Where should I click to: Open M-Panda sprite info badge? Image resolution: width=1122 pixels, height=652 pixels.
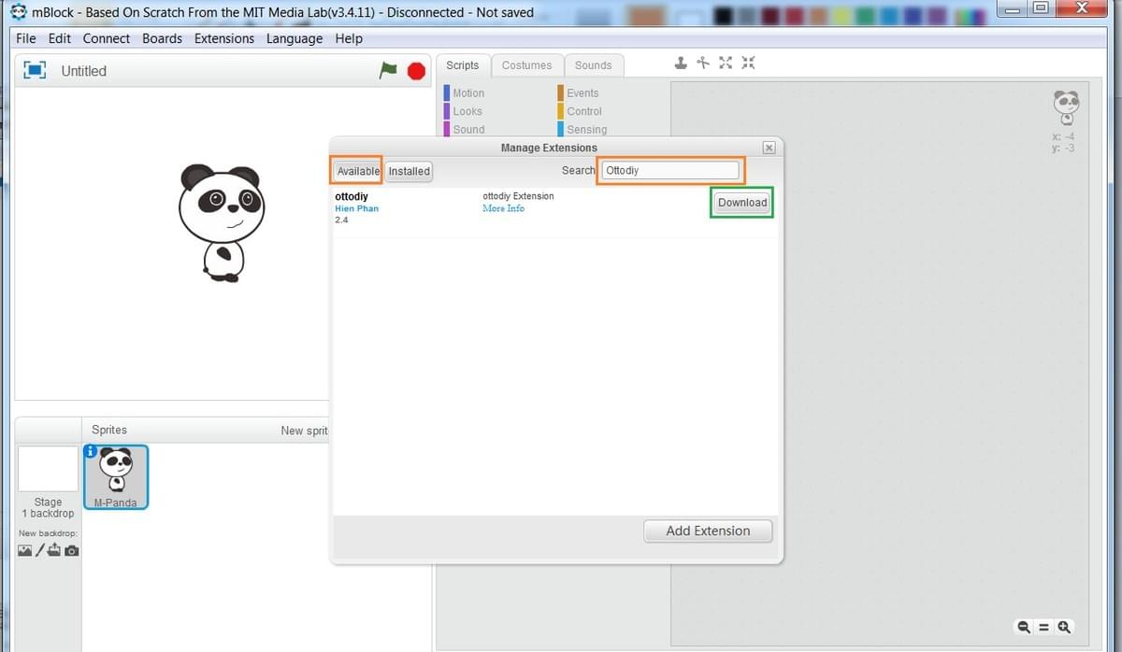point(91,451)
